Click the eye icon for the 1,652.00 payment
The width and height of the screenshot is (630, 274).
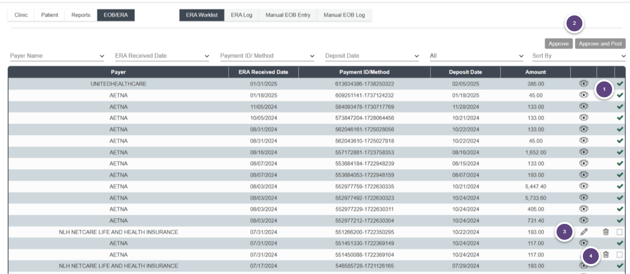coord(584,152)
